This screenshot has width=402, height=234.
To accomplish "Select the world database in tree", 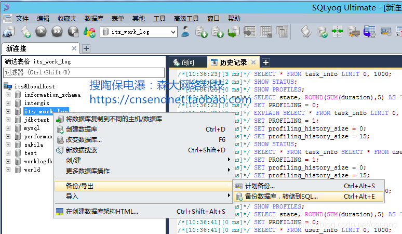I will 32,170.
